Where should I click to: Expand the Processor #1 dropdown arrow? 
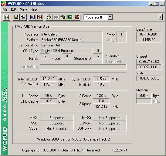110,17
